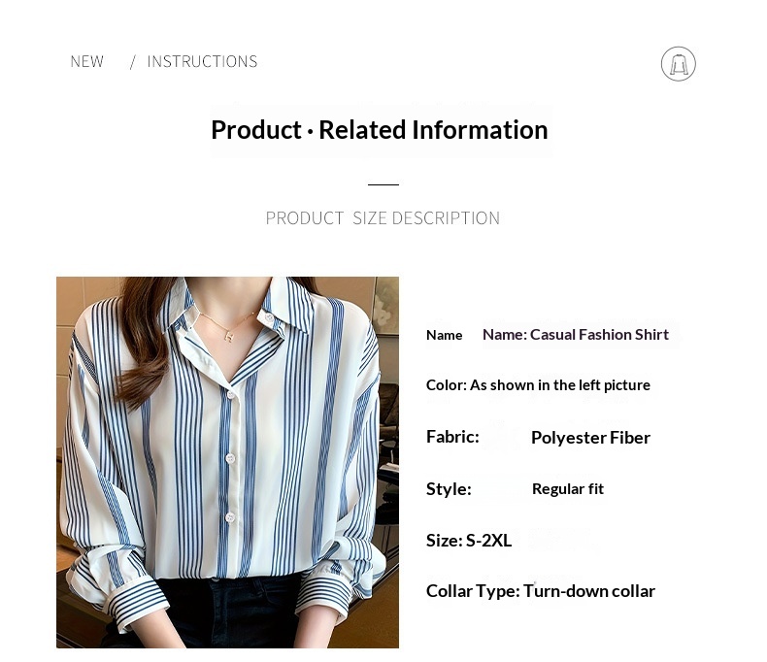Click the small Name label on the left
Image resolution: width=767 pixels, height=662 pixels.
(x=444, y=336)
